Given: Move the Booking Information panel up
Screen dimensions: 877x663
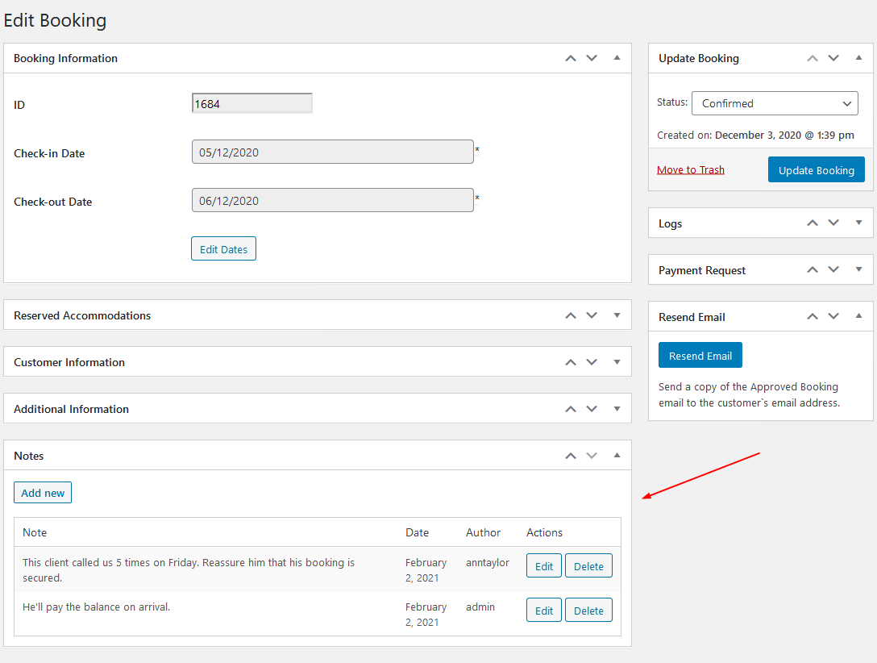Looking at the screenshot, I should pos(570,57).
